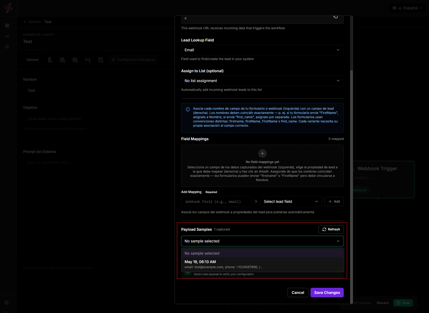Viewport: 429px width, 313px height.
Task: Choose the May 19, 06:13 AM payload sample
Action: [262, 264]
